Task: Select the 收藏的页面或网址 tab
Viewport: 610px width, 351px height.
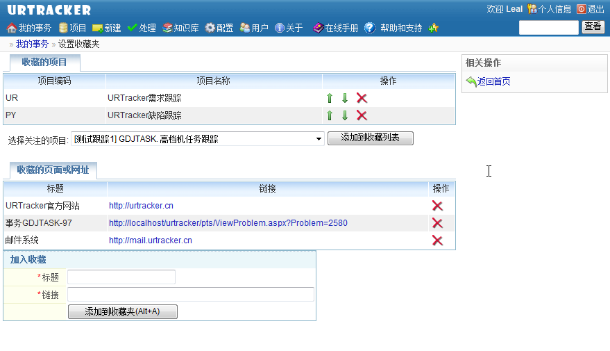Action: 53,170
